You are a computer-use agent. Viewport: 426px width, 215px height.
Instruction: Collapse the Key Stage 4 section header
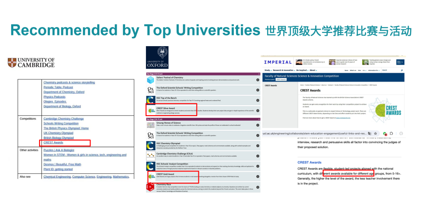[x=203, y=74]
